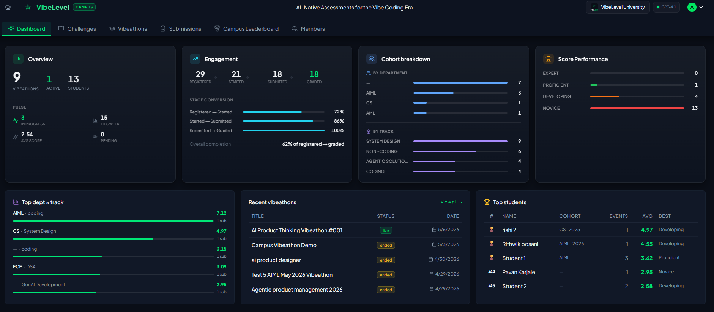Click the medal icon beside rishi 2
The width and height of the screenshot is (714, 312).
(x=492, y=230)
